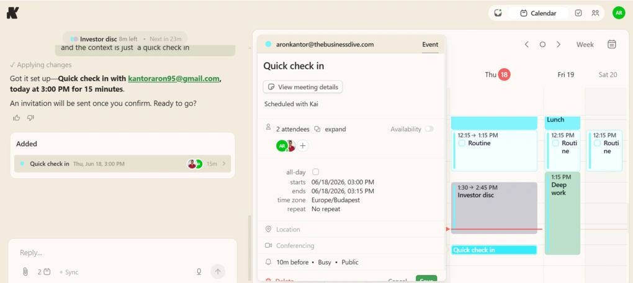This screenshot has height=283, width=633.
Task: Check the Thursday Routine task checkbox
Action: coord(462,143)
